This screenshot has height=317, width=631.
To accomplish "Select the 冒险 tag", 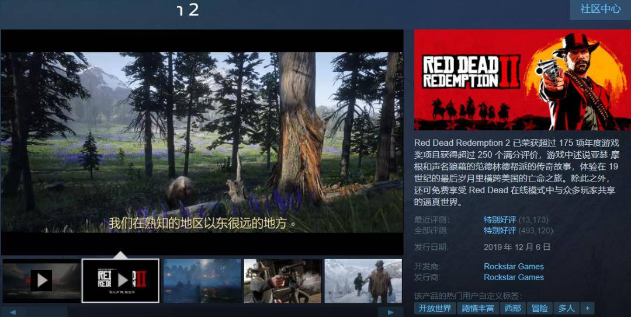I will point(540,309).
